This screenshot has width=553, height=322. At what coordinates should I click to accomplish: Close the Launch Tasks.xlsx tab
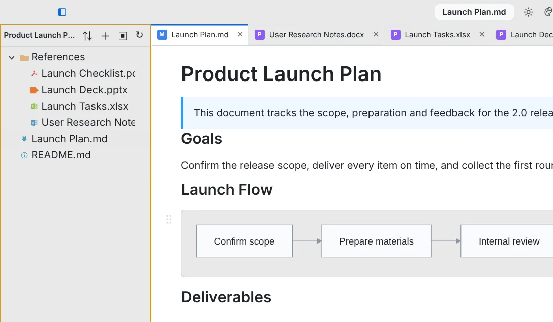(x=482, y=34)
